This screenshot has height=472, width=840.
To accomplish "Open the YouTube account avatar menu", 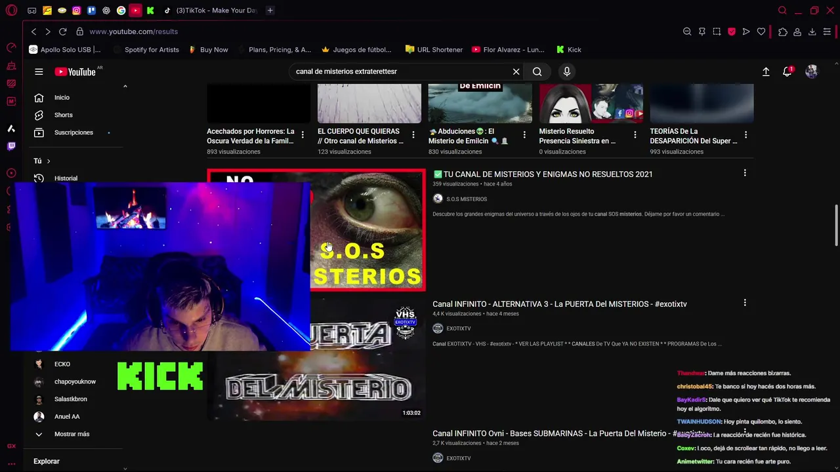I will (x=812, y=71).
